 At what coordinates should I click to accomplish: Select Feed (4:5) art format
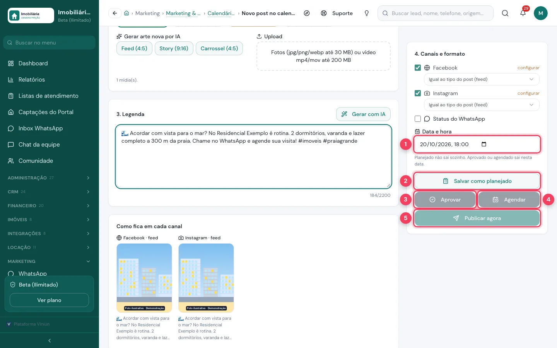pos(134,48)
